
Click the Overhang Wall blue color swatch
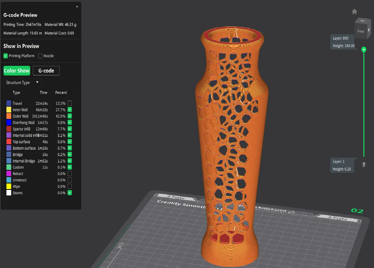click(8, 122)
